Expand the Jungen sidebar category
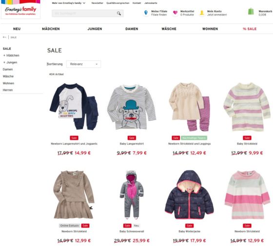 (4, 62)
